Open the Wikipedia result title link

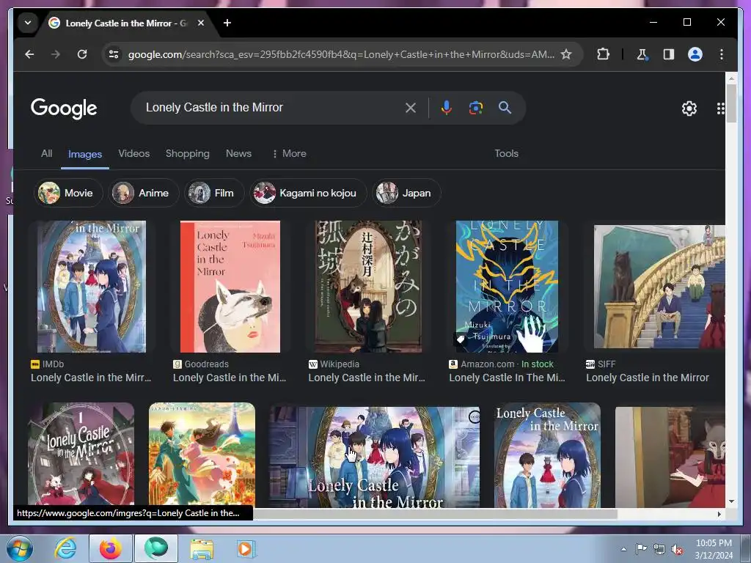tap(367, 378)
